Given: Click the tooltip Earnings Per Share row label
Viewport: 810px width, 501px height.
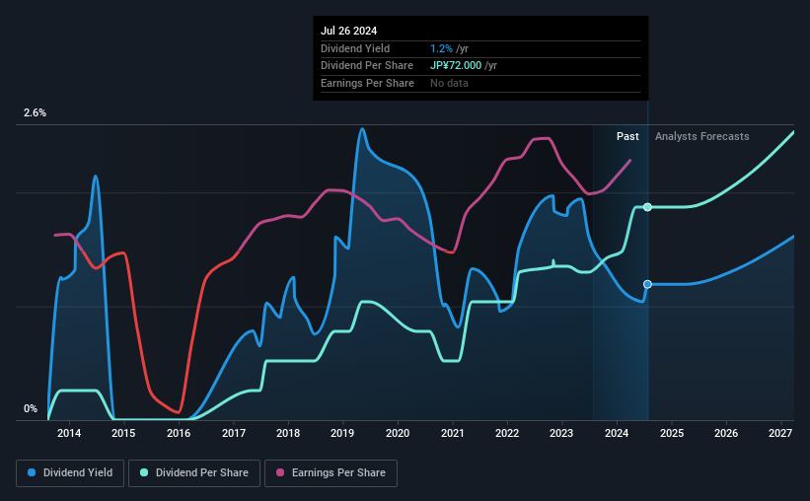Looking at the screenshot, I should [367, 83].
